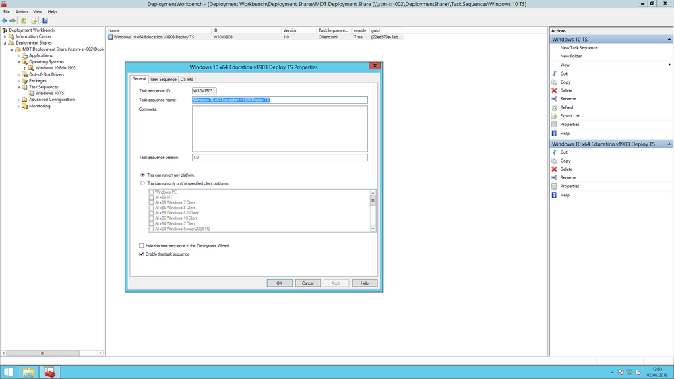This screenshot has width=674, height=379.
Task: Click Cut icon in the Deploy TS actions section
Action: coord(555,152)
